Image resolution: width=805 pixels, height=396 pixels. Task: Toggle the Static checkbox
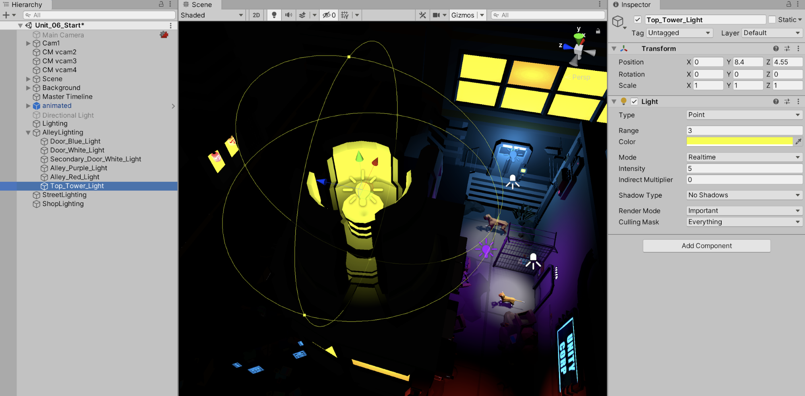[x=772, y=20]
